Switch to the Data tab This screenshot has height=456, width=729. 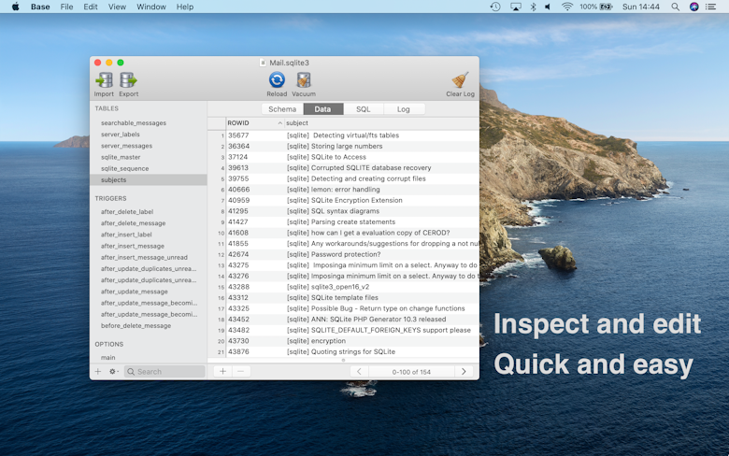pos(322,109)
